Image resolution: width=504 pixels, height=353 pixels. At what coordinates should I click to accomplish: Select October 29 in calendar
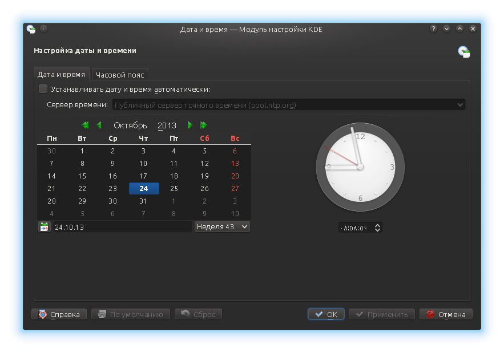point(82,201)
